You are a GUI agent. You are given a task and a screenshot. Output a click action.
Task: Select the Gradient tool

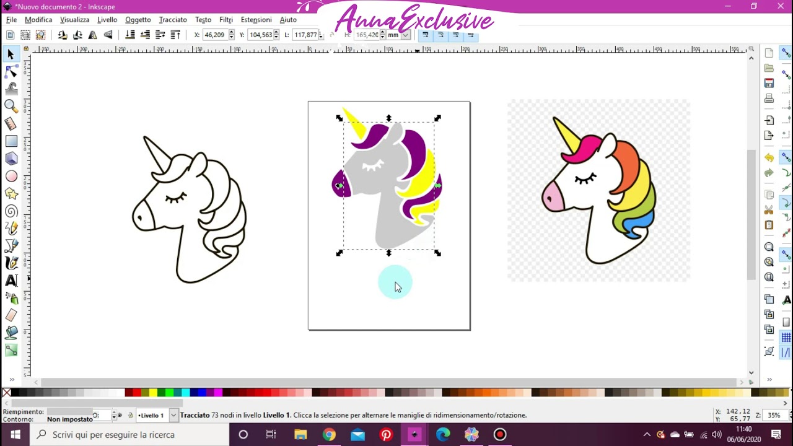click(11, 350)
